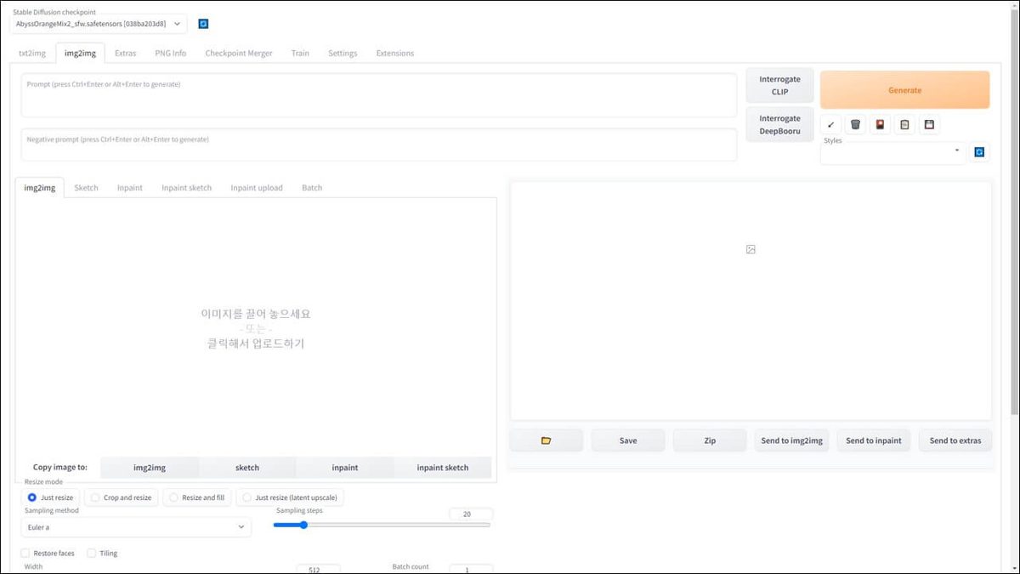
Task: Click the arrow icon to read generation parameters
Action: [x=831, y=125]
